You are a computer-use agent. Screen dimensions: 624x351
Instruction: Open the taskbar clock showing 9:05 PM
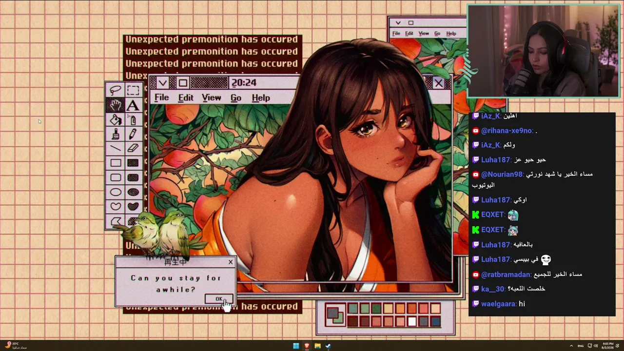pos(608,346)
